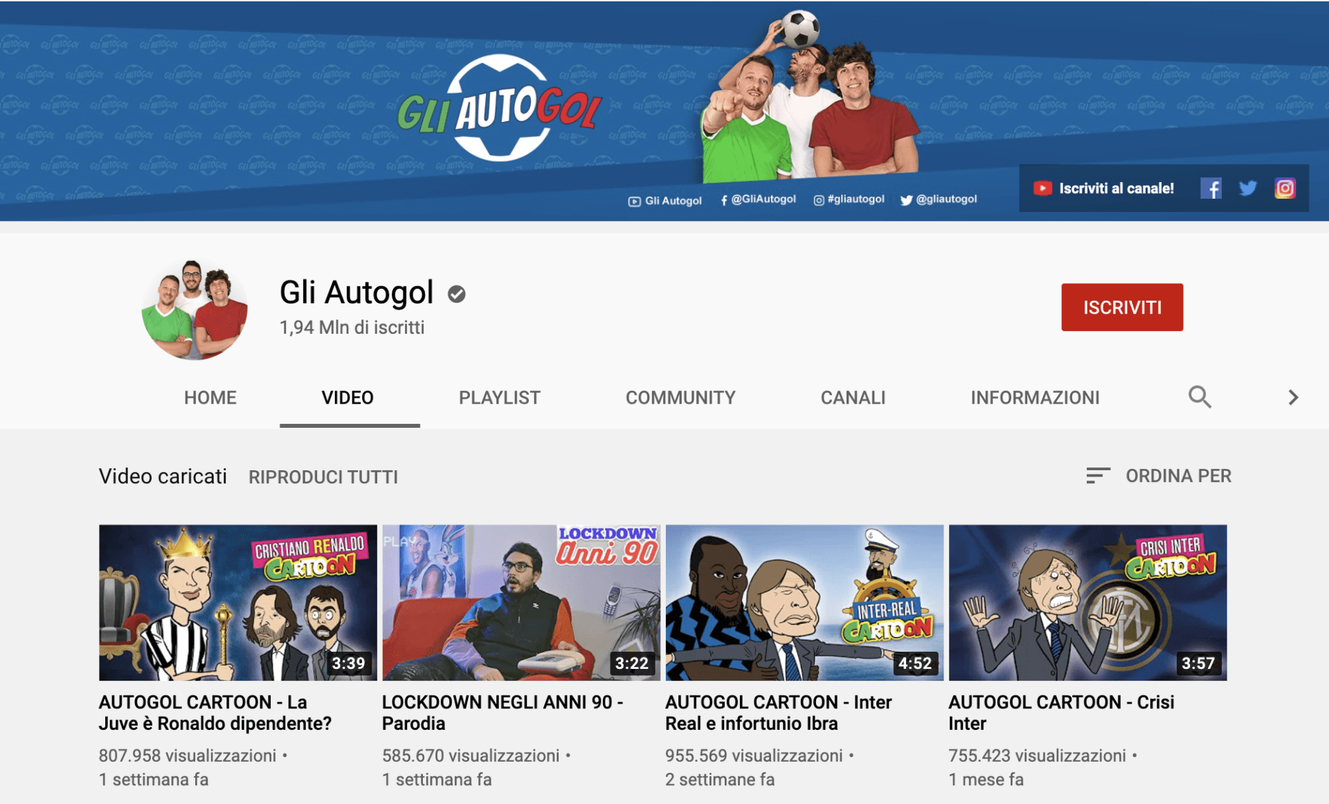Open the Instagram icon in banner
1329x804 pixels.
1285,188
